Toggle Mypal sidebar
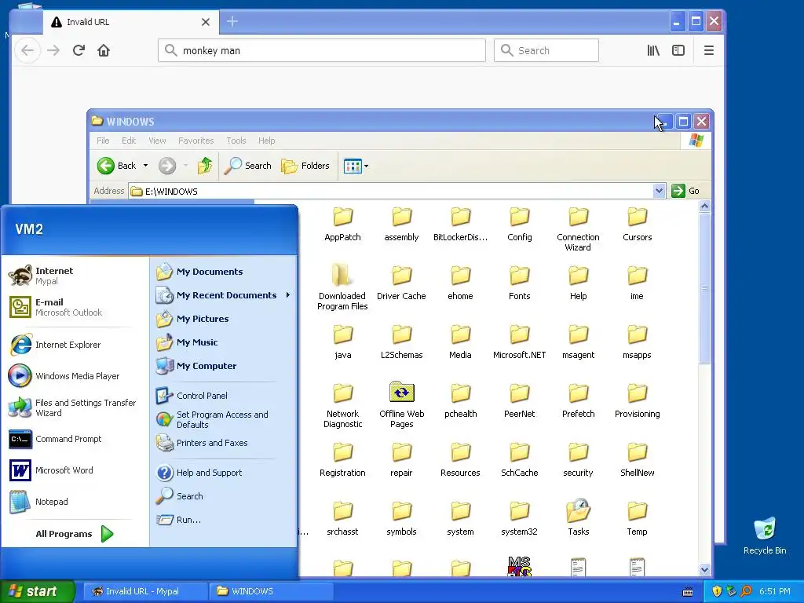Image resolution: width=804 pixels, height=603 pixels. tap(678, 50)
